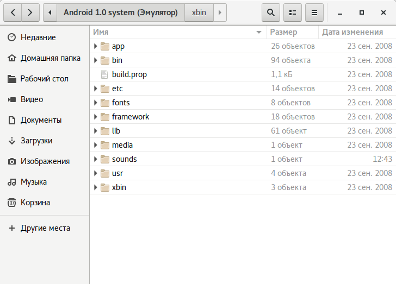The width and height of the screenshot is (396, 284).
Task: Show later path segments with right arrow
Action: (x=220, y=12)
